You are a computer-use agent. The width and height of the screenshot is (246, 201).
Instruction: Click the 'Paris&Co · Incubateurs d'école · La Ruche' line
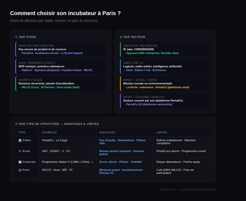50,53
